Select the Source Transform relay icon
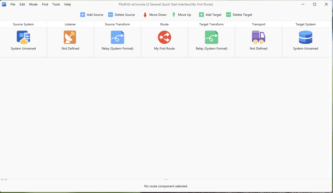The height and width of the screenshot is (193, 333). pos(118,37)
